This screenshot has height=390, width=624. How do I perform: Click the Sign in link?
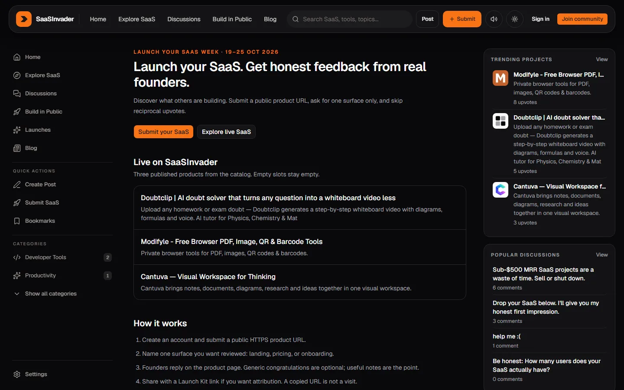pyautogui.click(x=540, y=19)
